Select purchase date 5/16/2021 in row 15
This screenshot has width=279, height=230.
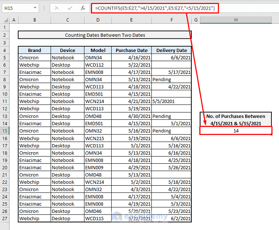(132, 131)
